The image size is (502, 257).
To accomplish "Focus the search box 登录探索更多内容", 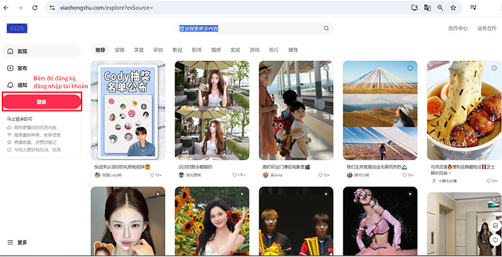I will 254,28.
